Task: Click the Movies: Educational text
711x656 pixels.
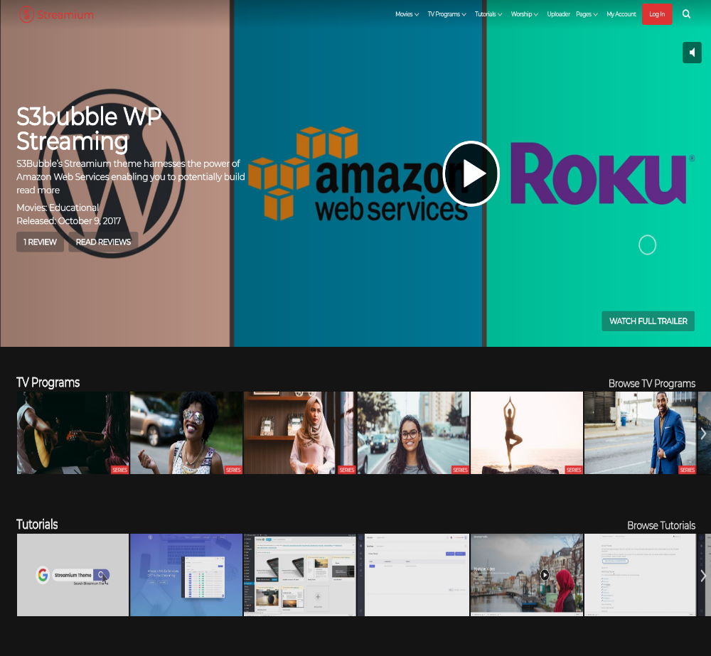Action: pyautogui.click(x=58, y=208)
